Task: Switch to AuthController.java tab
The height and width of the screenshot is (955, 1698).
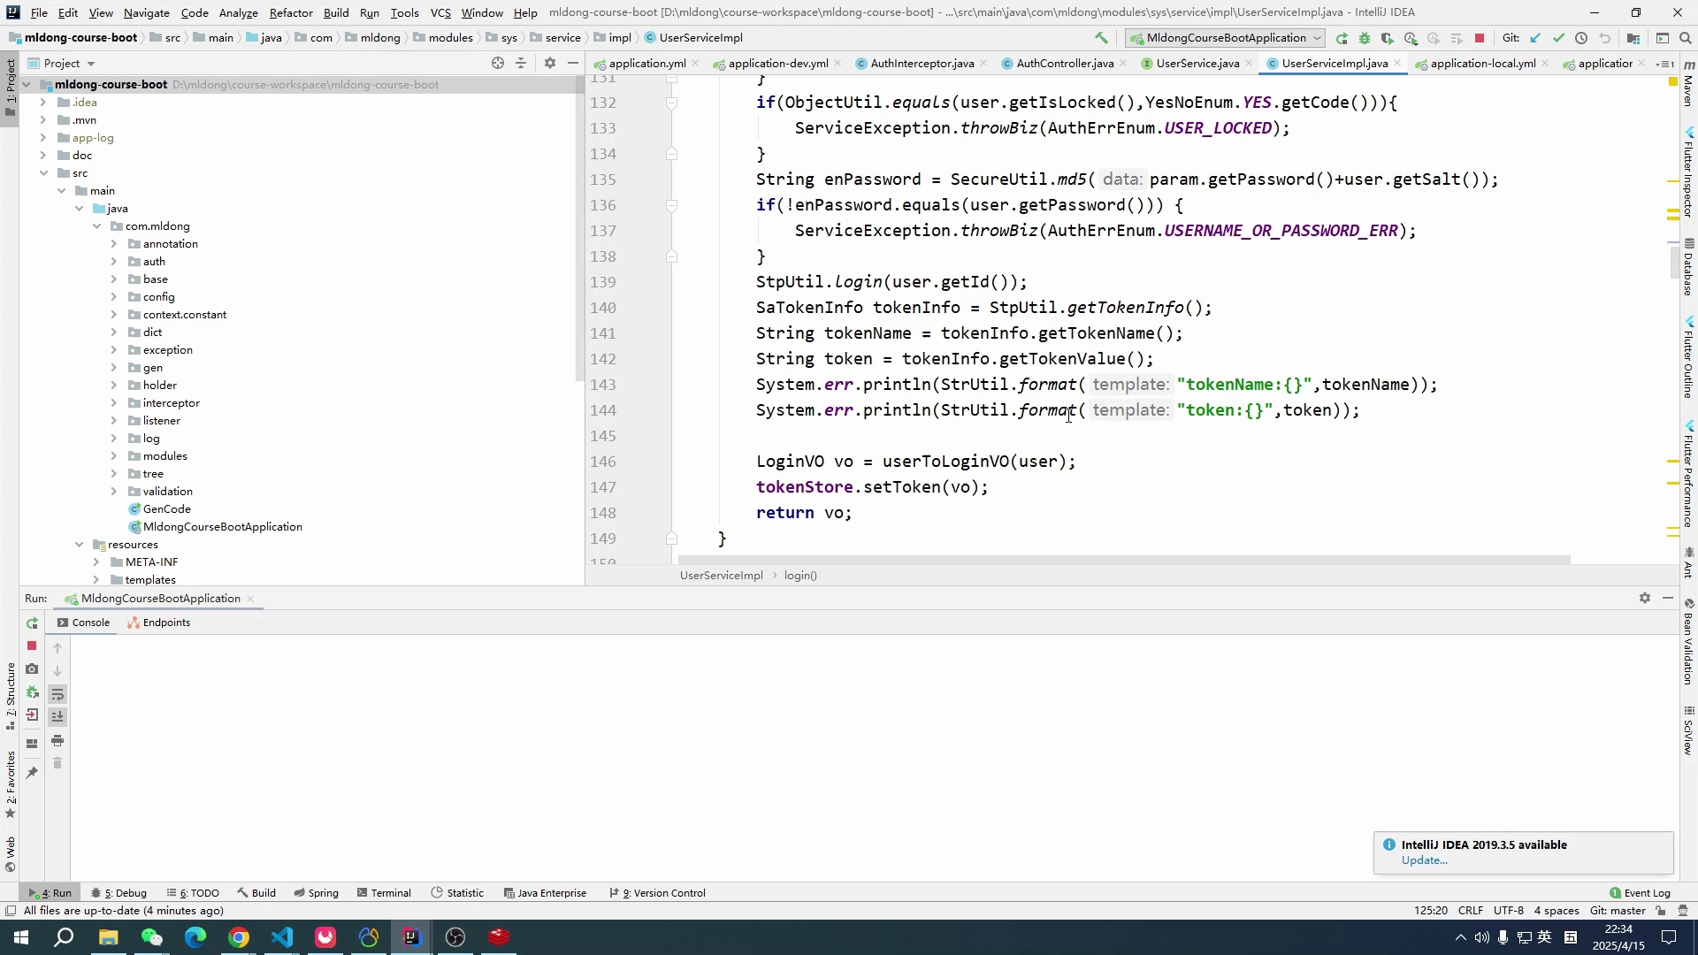Action: (1064, 64)
